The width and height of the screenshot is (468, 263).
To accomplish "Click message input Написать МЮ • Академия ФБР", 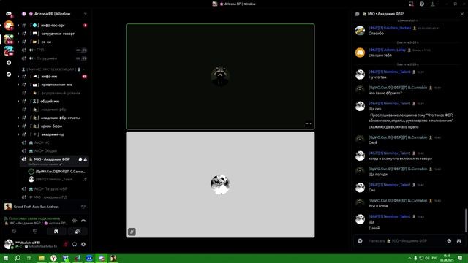I will click(406, 241).
